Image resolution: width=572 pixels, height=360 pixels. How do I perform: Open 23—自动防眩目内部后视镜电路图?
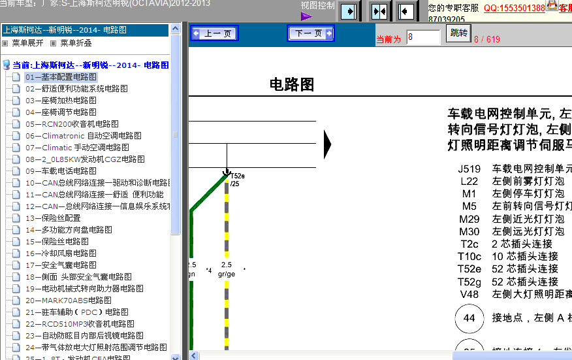[x=84, y=336]
